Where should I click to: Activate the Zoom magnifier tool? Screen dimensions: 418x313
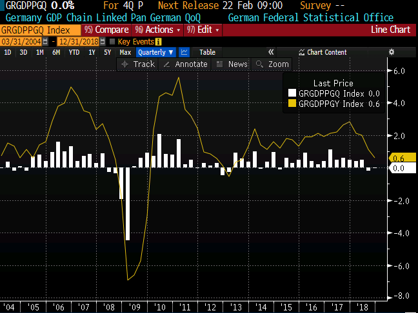point(260,64)
